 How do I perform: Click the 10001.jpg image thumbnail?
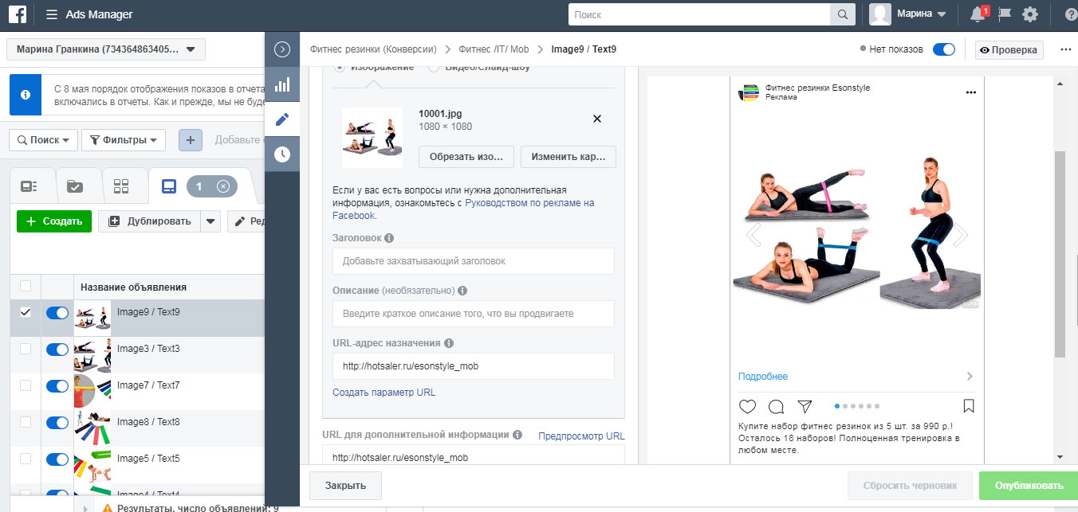pyautogui.click(x=372, y=137)
